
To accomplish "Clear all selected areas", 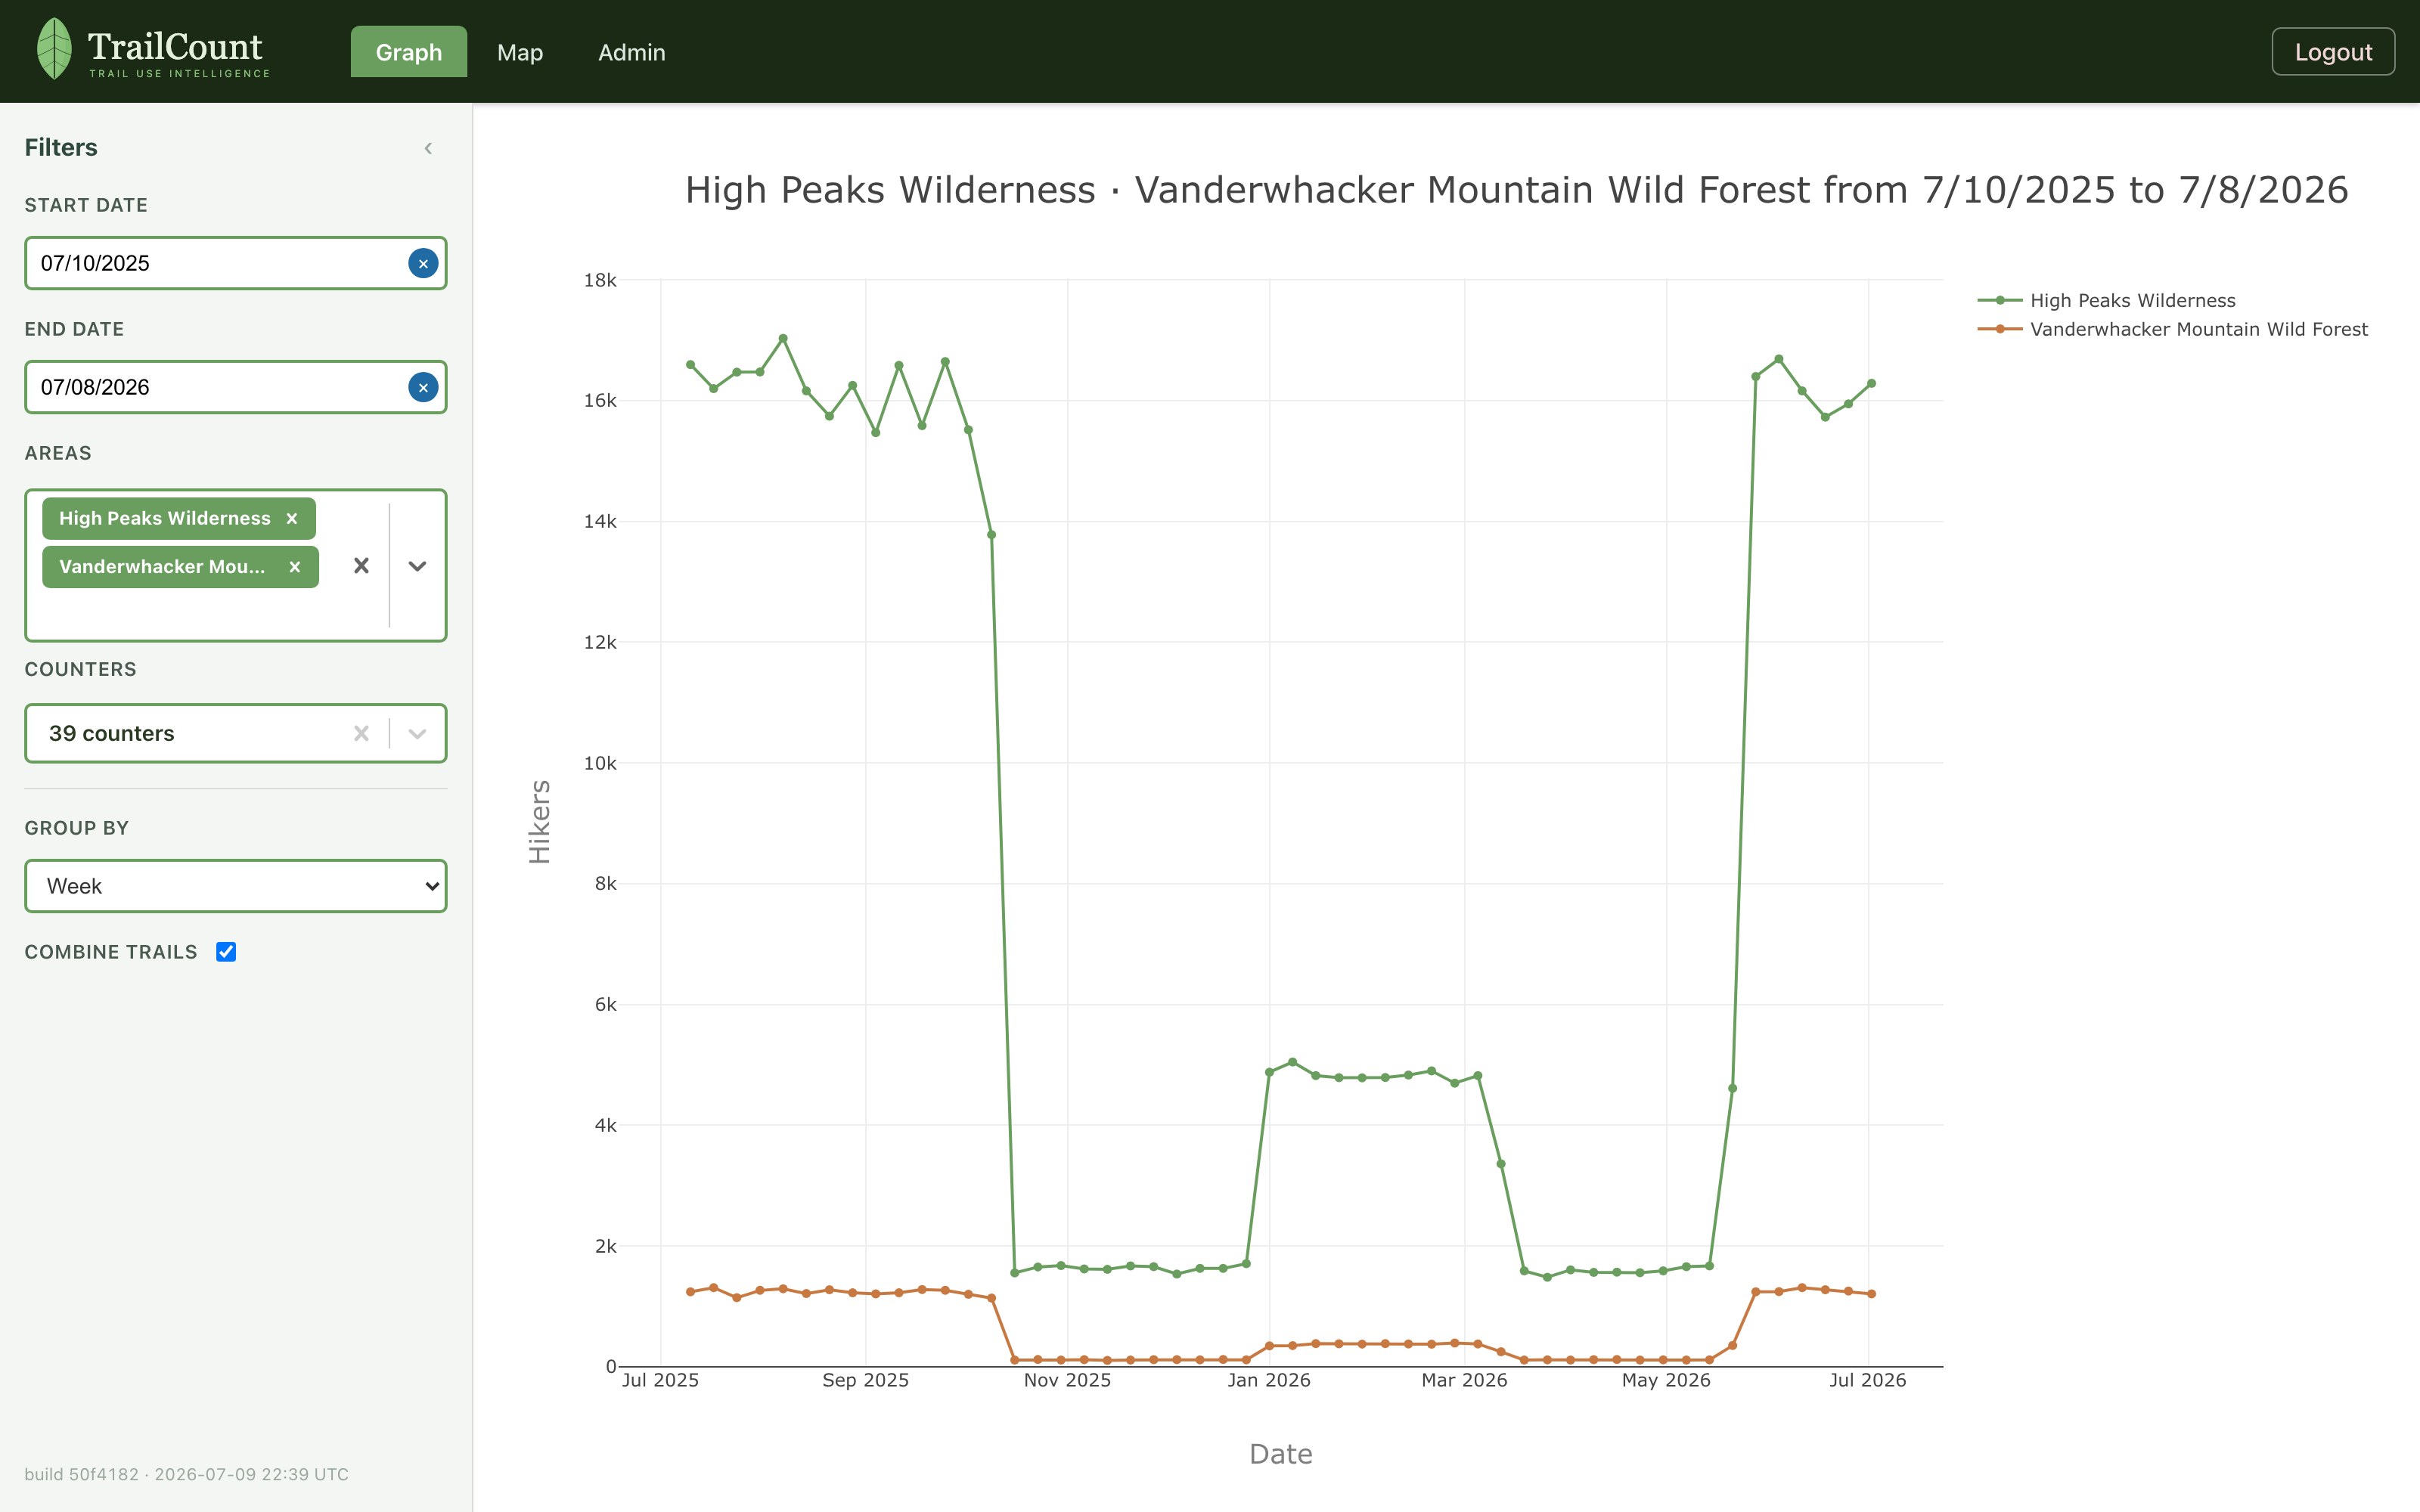I will click(362, 566).
